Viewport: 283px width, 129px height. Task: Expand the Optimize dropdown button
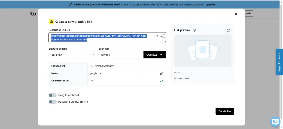point(155,55)
